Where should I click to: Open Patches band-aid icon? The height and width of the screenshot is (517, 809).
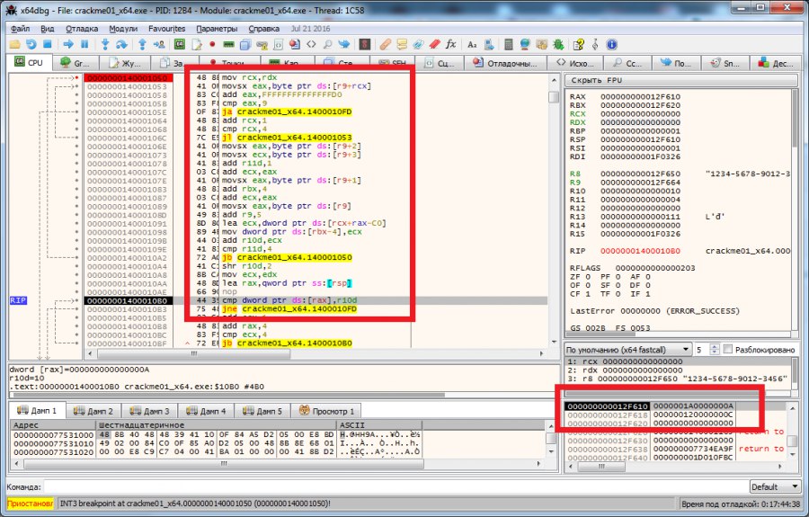pyautogui.click(x=386, y=44)
